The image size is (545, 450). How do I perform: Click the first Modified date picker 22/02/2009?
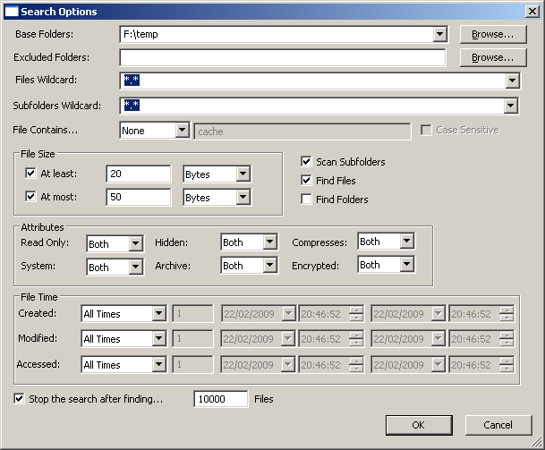coord(259,338)
